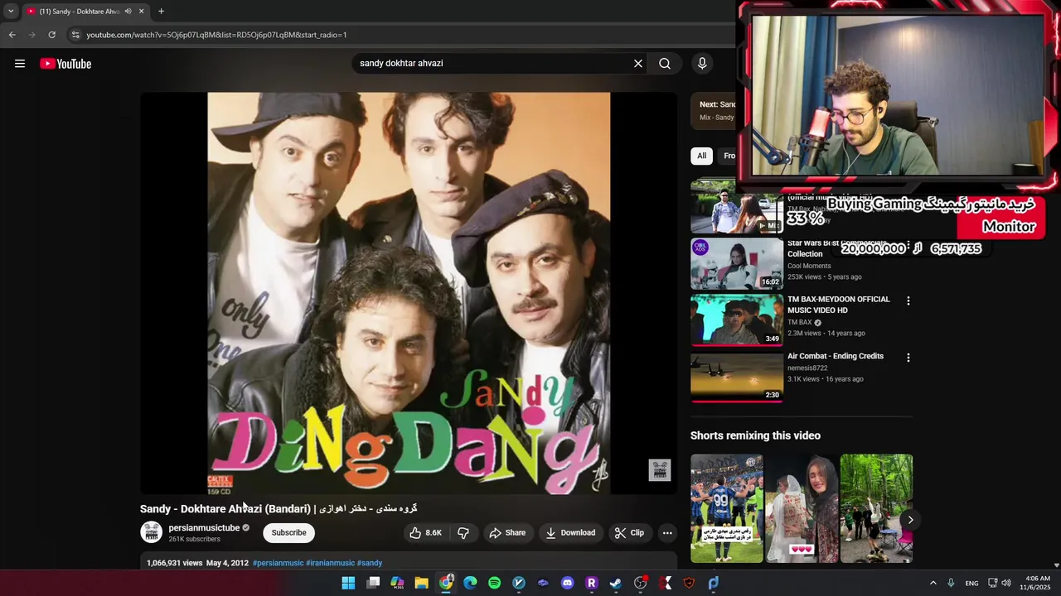Image resolution: width=1061 pixels, height=596 pixels.
Task: Open the forest Short thumbnail
Action: pos(876,508)
